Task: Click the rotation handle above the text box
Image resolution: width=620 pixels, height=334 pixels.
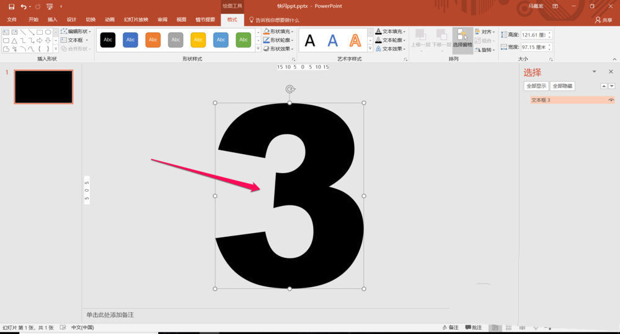Action: tap(290, 90)
